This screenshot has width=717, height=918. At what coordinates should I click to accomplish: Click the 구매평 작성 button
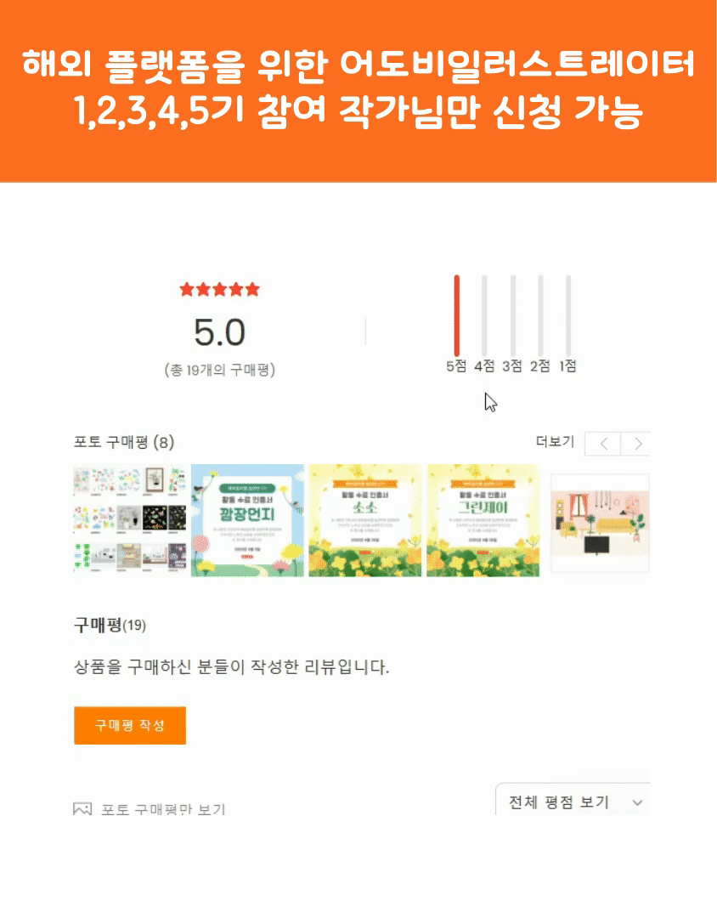pos(130,725)
